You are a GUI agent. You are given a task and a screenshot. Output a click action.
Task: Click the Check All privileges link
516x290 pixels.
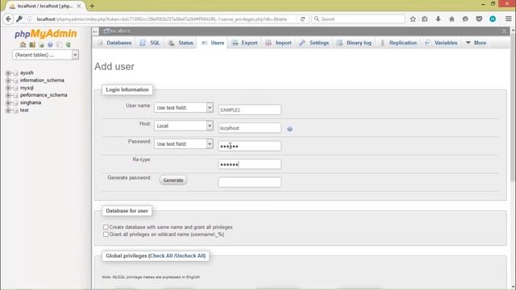click(161, 256)
